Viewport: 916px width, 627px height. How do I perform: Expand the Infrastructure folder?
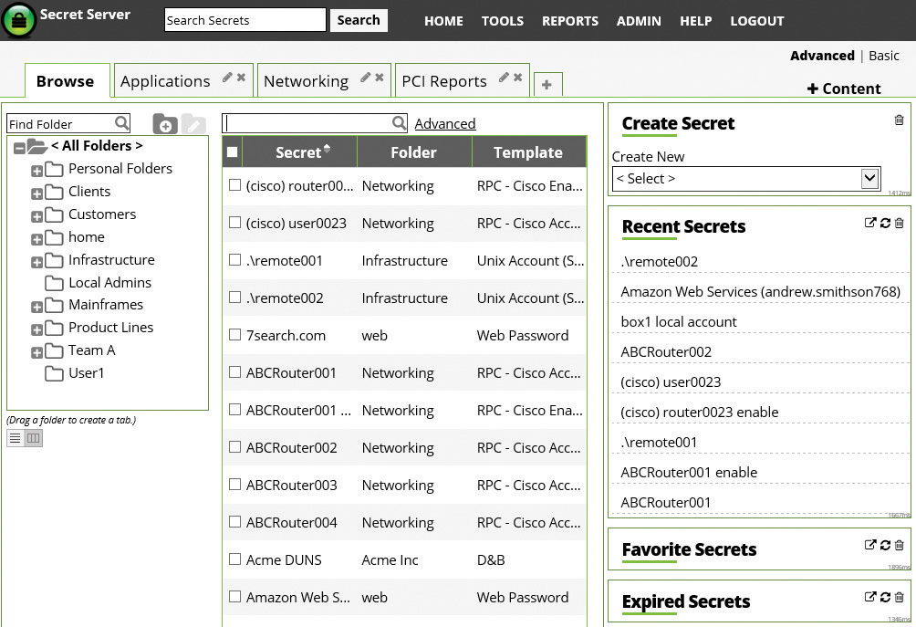pos(36,262)
